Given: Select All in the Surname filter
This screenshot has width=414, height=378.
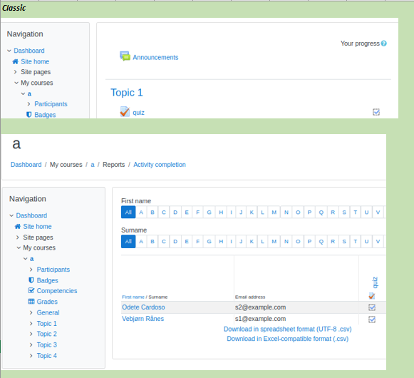Looking at the screenshot, I should [128, 241].
